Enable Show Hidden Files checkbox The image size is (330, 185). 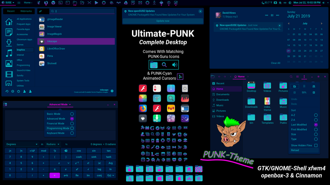point(316,145)
